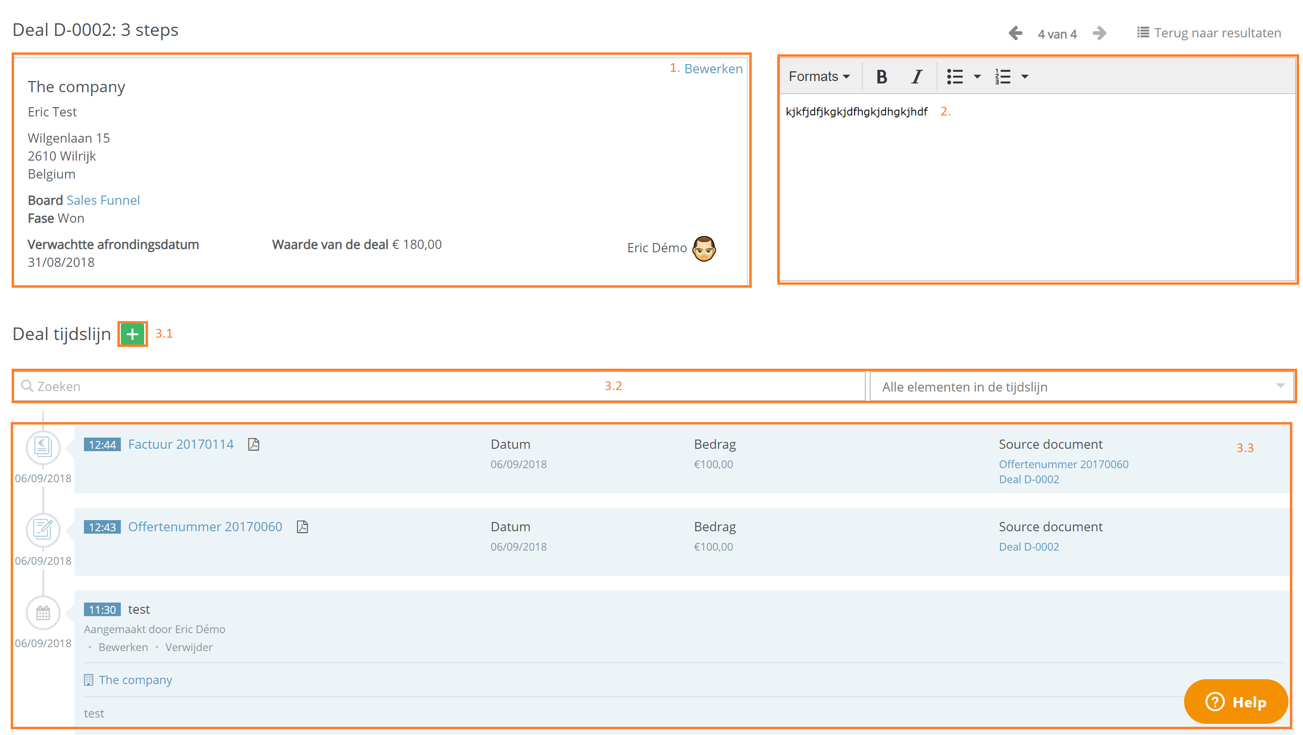Click the 4 van 4 pager text
This screenshot has width=1303, height=735.
[1057, 34]
